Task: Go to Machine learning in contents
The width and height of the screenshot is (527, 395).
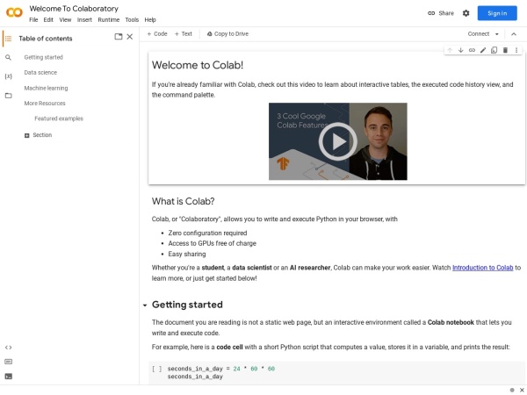Action: tap(46, 88)
